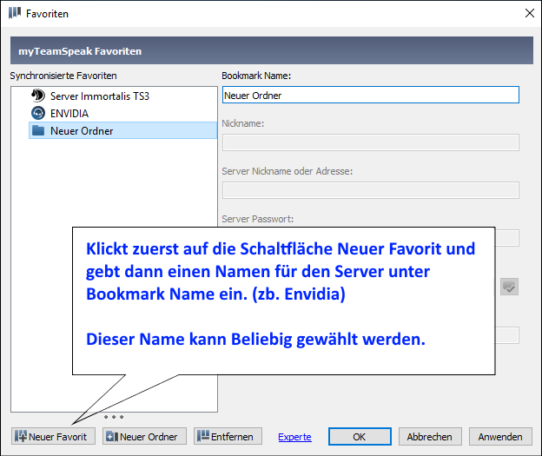Select the Server Immortalis TS3 entry

(99, 96)
